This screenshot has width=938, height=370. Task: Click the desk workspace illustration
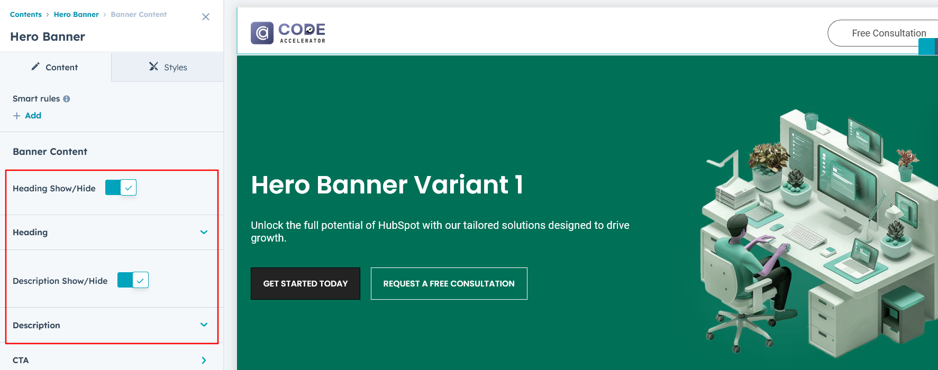coord(815,233)
